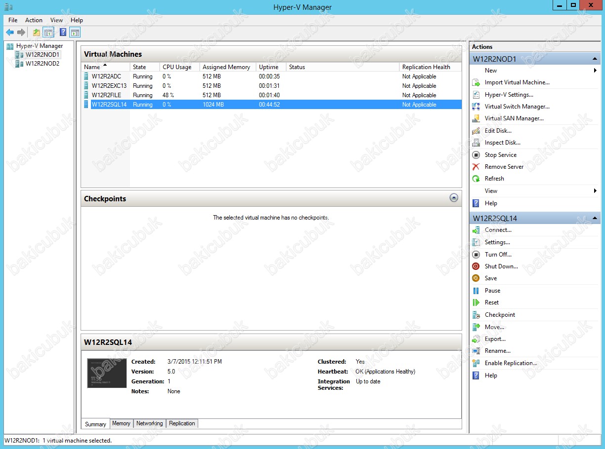The width and height of the screenshot is (605, 449).
Task: Click the Checkpoint icon
Action: click(x=476, y=315)
